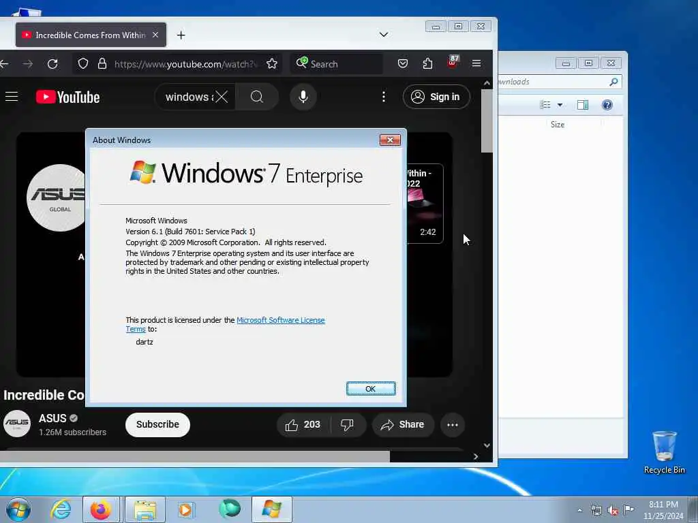Image resolution: width=698 pixels, height=523 pixels.
Task: Click the padlock site security icon
Action: pyautogui.click(x=102, y=63)
